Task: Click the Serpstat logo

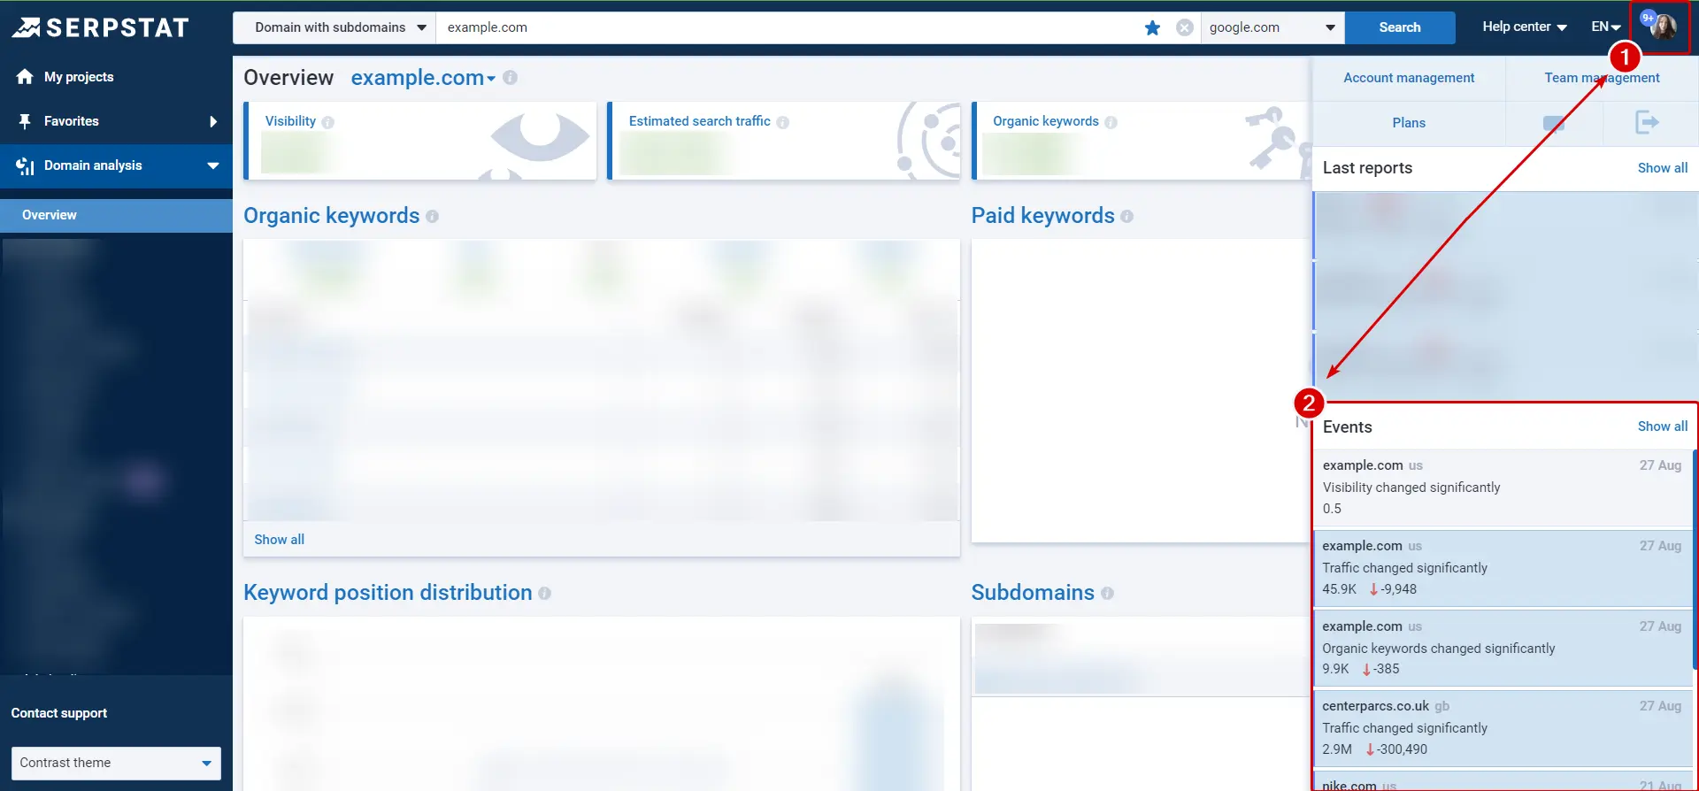Action: pyautogui.click(x=100, y=27)
